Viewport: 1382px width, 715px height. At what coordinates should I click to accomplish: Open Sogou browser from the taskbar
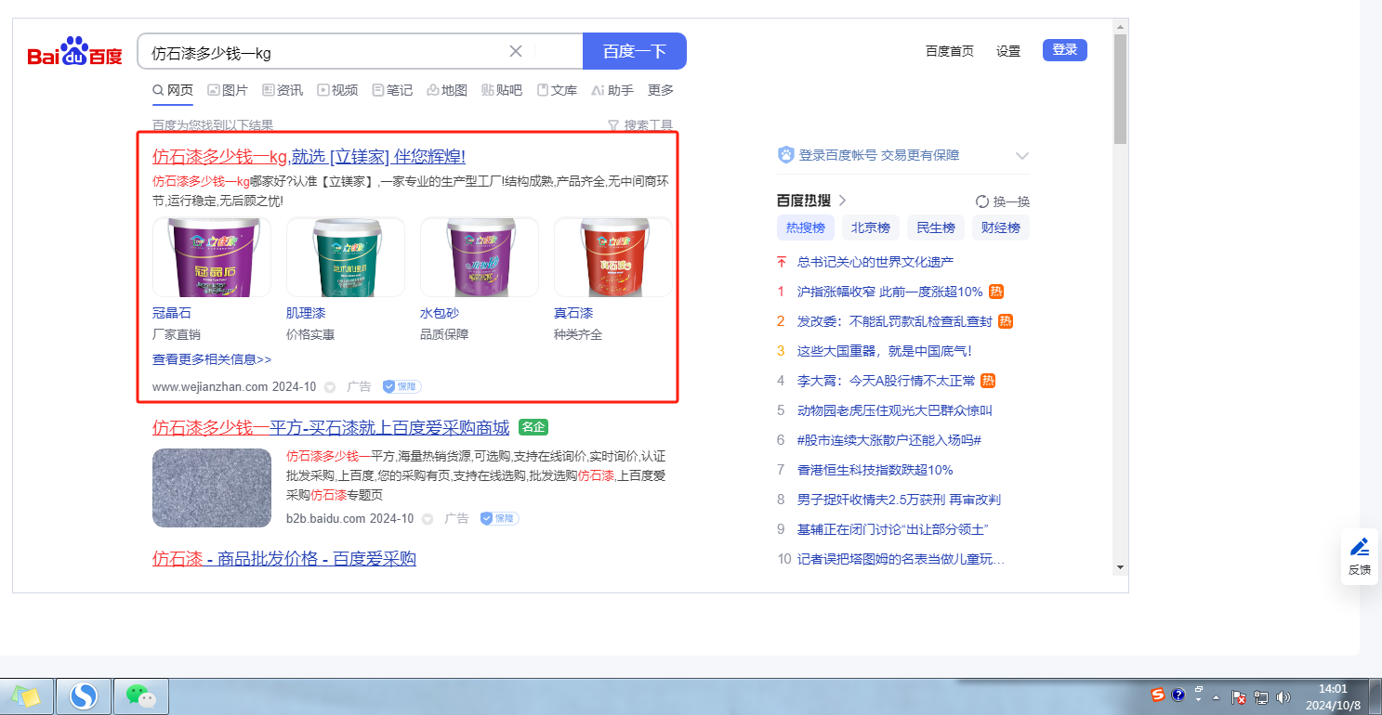84,695
